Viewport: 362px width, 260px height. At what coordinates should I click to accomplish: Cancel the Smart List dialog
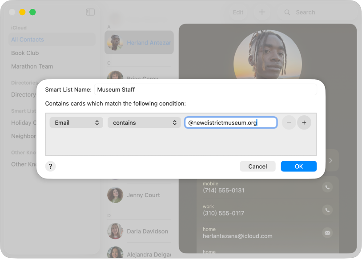tap(257, 166)
